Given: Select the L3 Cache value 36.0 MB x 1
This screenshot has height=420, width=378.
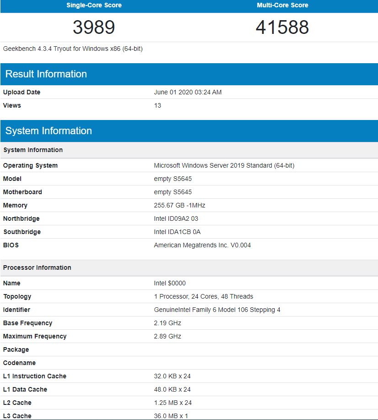Looking at the screenshot, I should 171,416.
